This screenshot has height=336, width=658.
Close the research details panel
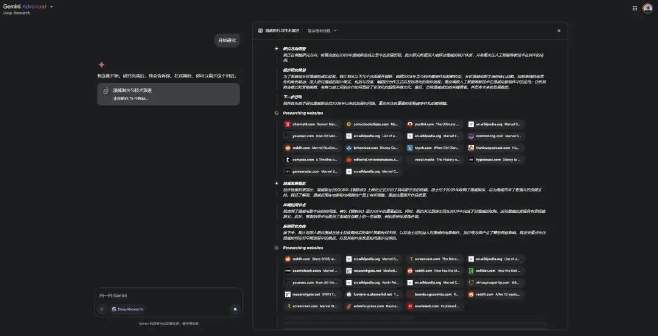point(559,30)
